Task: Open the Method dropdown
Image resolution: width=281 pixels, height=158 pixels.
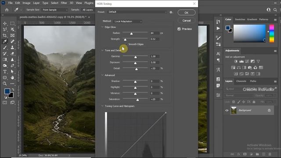Action: coord(128,22)
